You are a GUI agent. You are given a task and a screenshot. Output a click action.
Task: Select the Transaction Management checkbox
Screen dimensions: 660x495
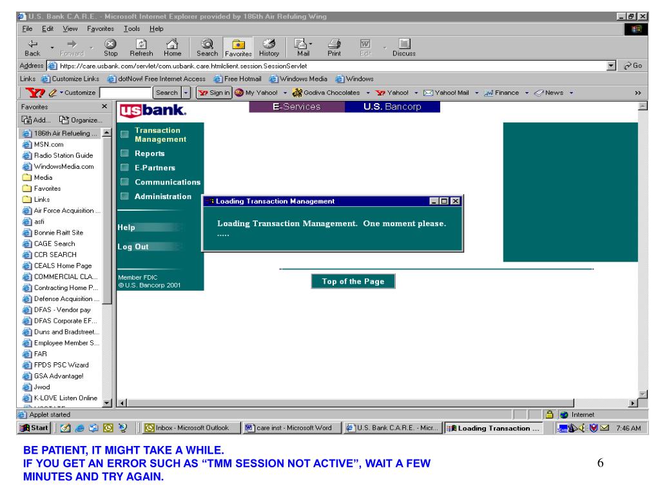(124, 134)
